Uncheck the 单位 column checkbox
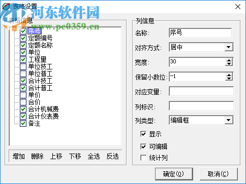 tap(23, 52)
